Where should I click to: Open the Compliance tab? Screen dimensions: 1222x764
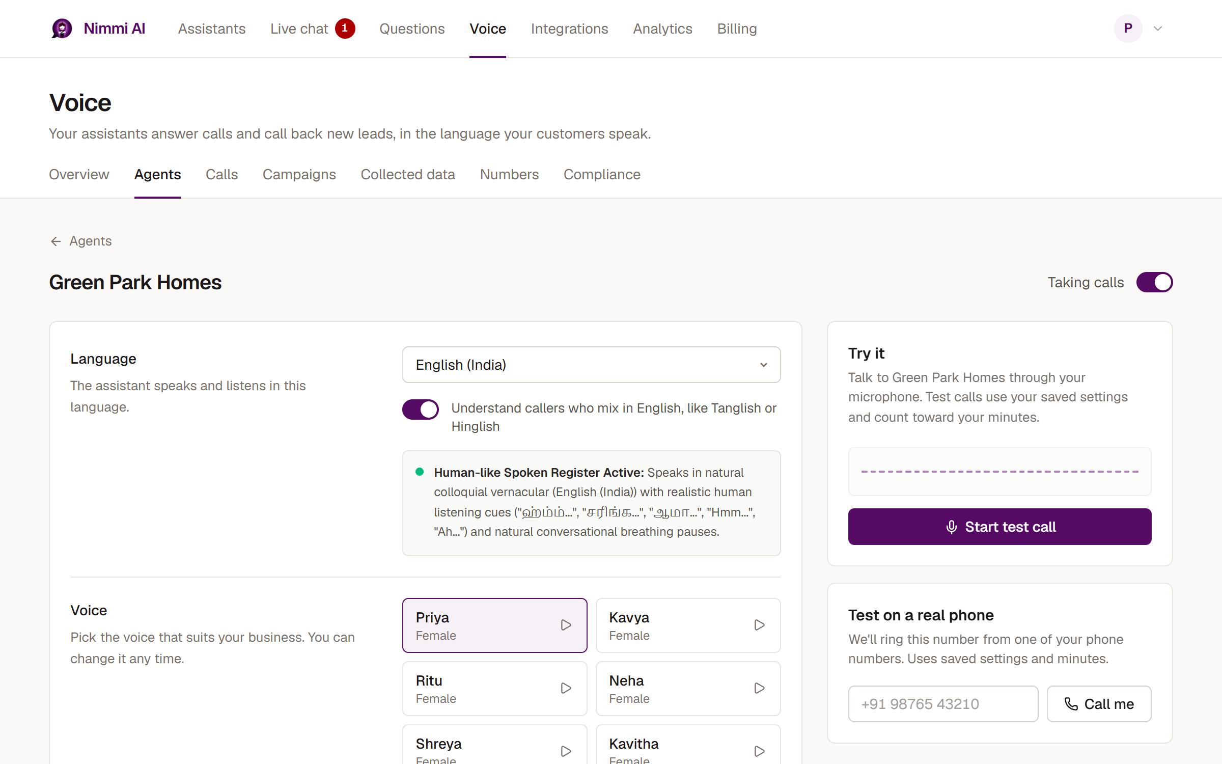(x=602, y=175)
